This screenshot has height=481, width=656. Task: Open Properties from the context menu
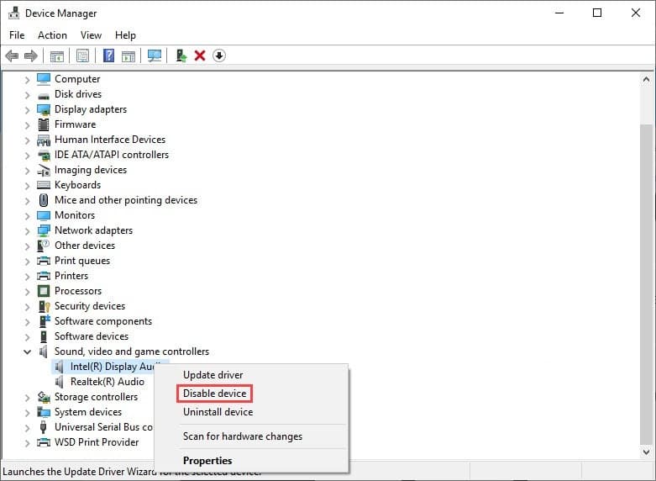coord(207,460)
